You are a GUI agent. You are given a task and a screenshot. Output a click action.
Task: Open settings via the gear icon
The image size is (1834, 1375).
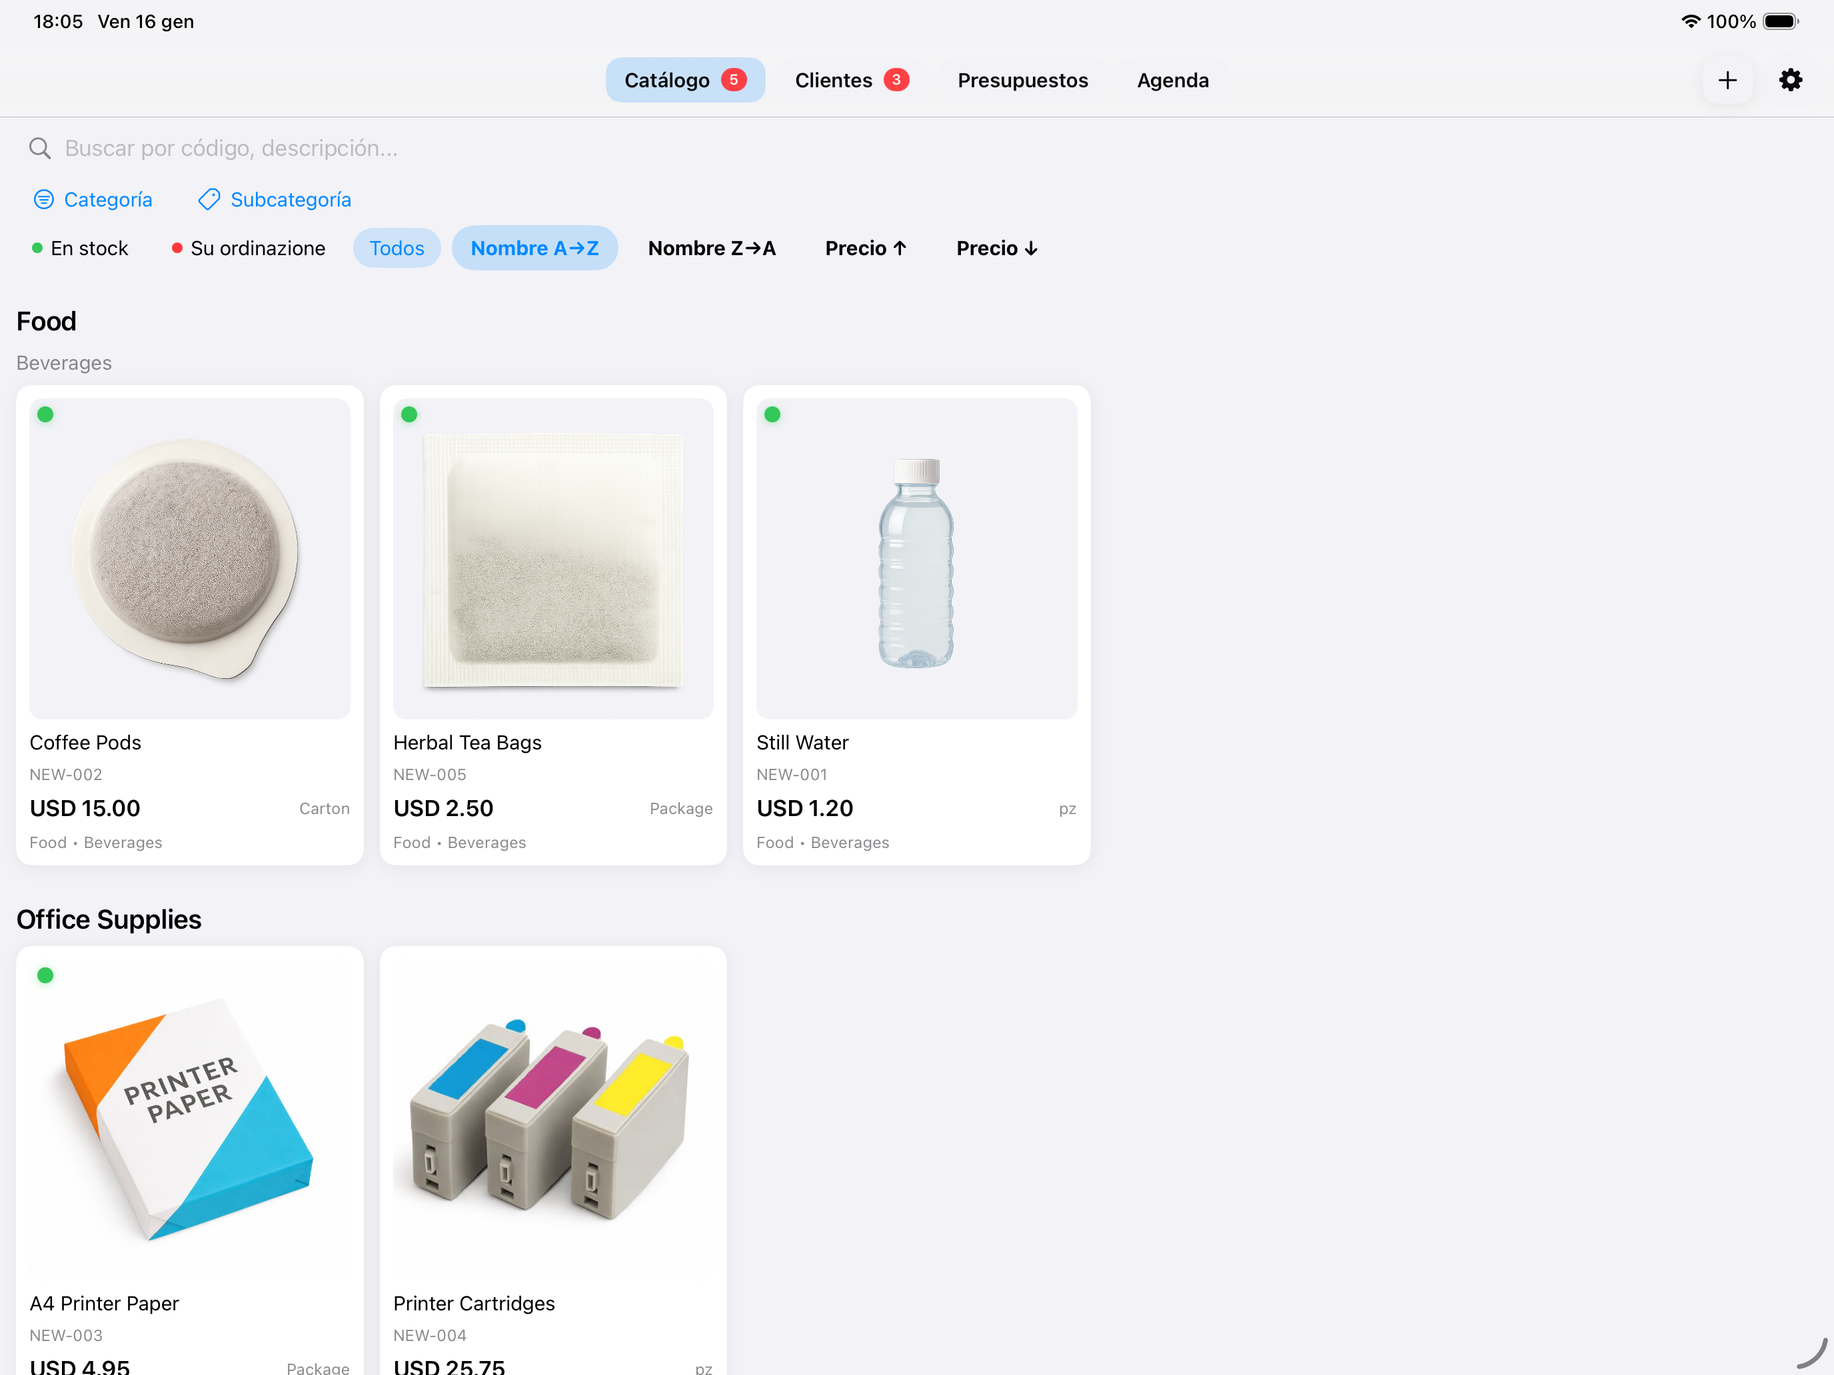pyautogui.click(x=1790, y=81)
